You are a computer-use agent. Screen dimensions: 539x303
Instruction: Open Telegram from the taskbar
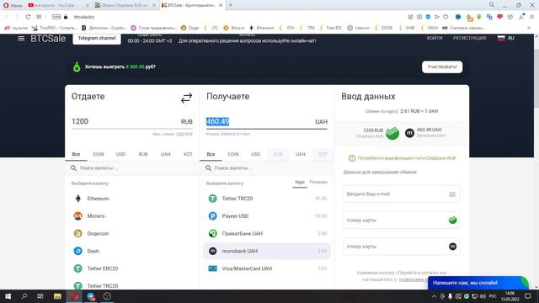click(x=90, y=296)
